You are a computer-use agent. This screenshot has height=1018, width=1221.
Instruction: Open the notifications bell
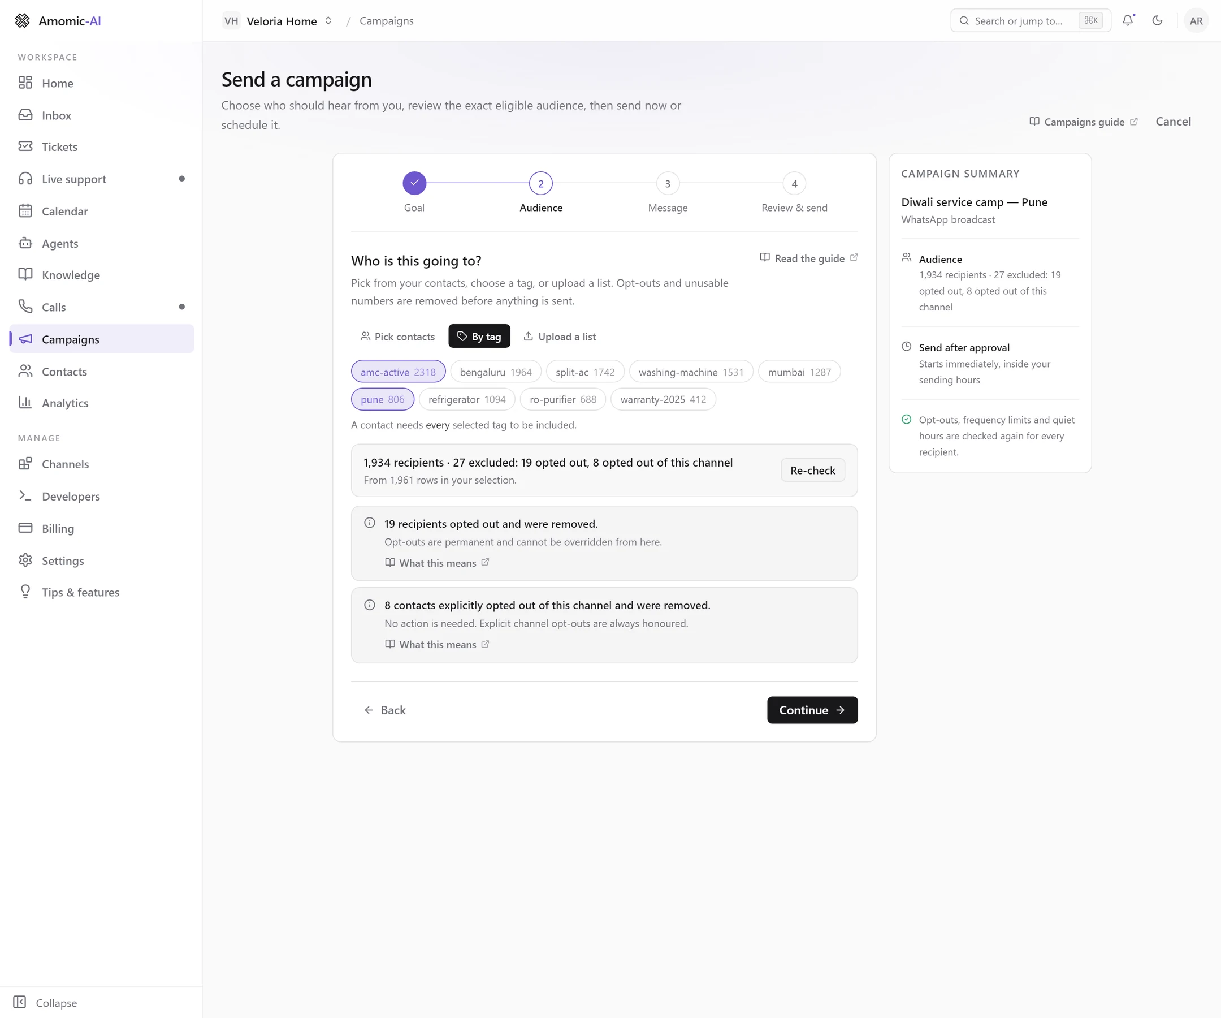click(1128, 20)
